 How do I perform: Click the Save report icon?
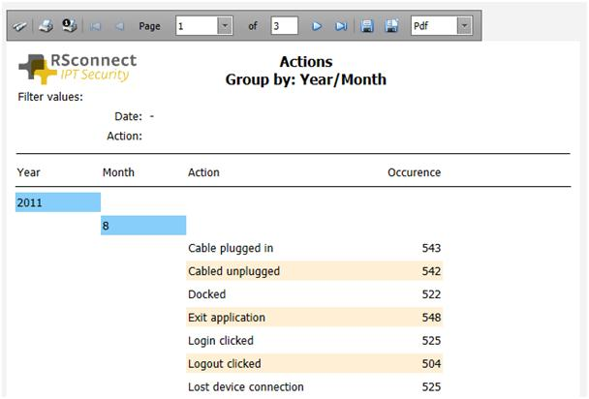(367, 26)
